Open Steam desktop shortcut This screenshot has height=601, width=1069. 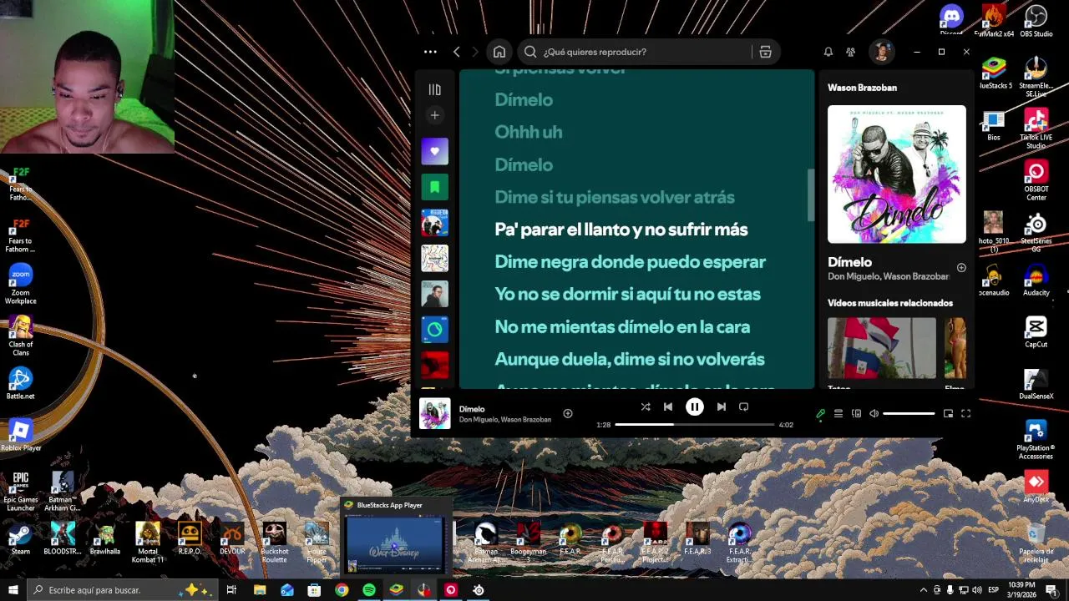click(20, 538)
